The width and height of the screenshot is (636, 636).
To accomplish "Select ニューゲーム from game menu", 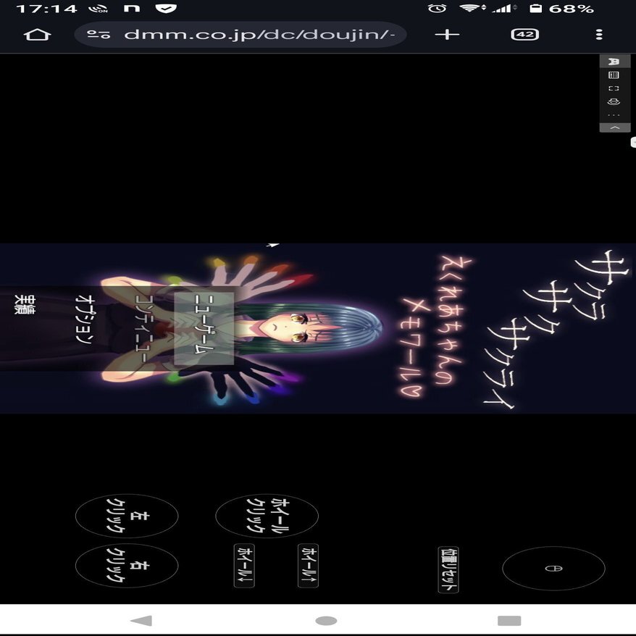I will click(x=204, y=329).
